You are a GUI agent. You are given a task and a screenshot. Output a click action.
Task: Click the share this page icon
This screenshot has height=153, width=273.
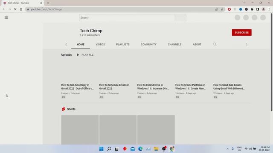coord(216,9)
